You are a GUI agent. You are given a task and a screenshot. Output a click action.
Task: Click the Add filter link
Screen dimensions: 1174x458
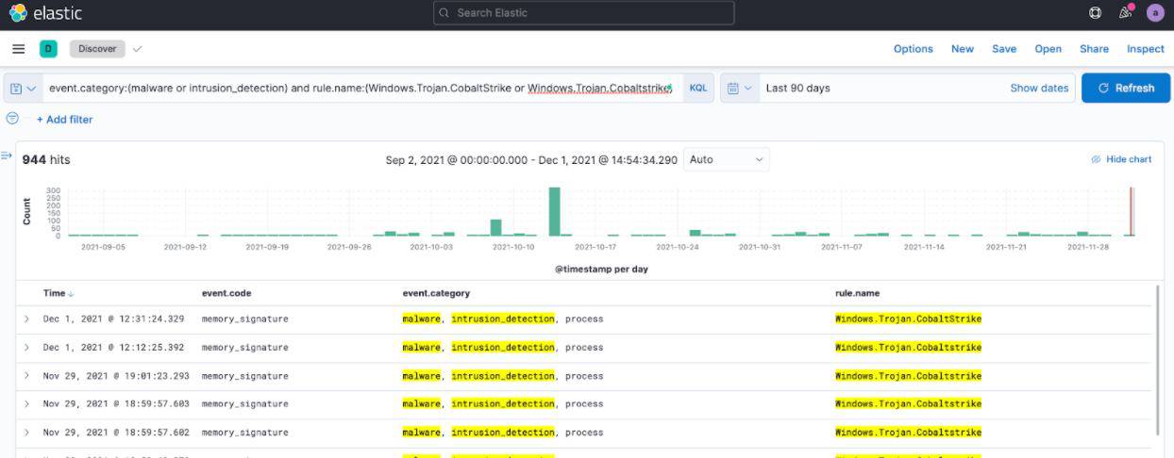64,120
